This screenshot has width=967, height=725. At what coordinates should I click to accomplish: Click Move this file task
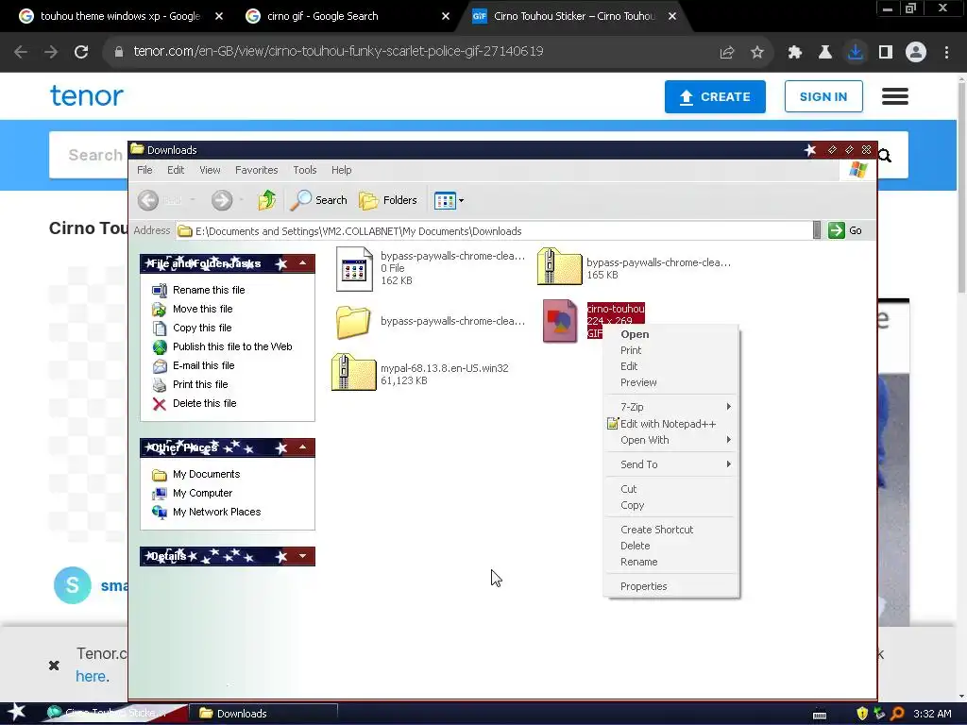click(202, 309)
